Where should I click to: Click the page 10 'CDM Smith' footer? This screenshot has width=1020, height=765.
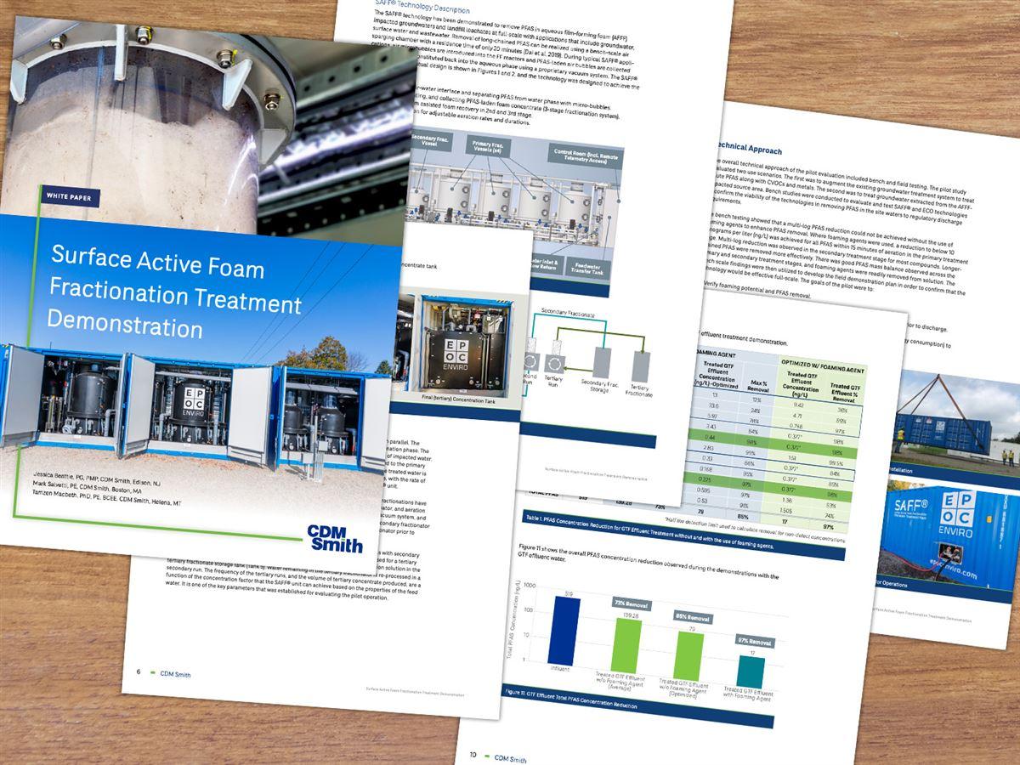coord(510,756)
